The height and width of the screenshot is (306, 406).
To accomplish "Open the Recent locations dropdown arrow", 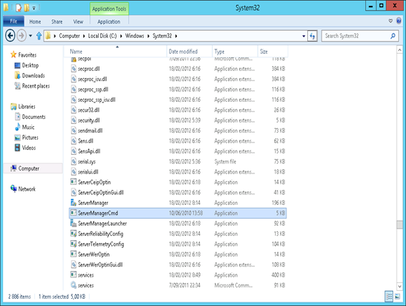I will click(30, 36).
